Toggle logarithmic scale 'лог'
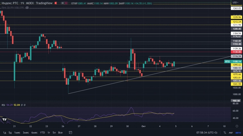243x136 pixels. click(231, 132)
